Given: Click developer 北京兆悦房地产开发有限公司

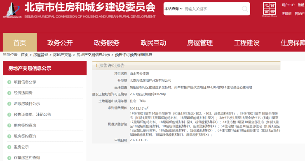Looking at the screenshot, I should coord(150,80).
